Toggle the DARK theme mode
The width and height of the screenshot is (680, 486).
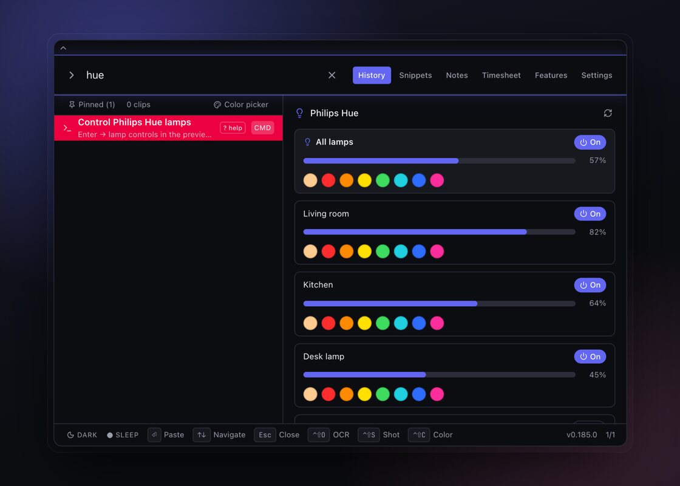coord(82,435)
